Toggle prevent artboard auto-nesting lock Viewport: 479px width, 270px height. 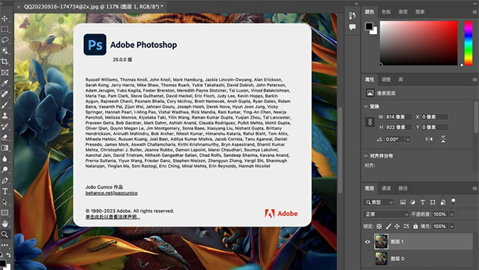407,226
